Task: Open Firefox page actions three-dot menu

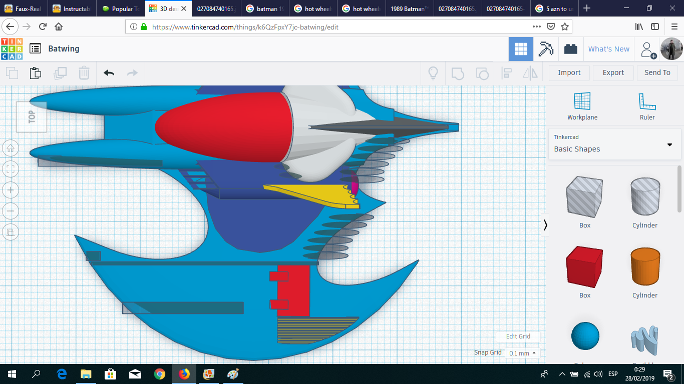Action: point(536,26)
